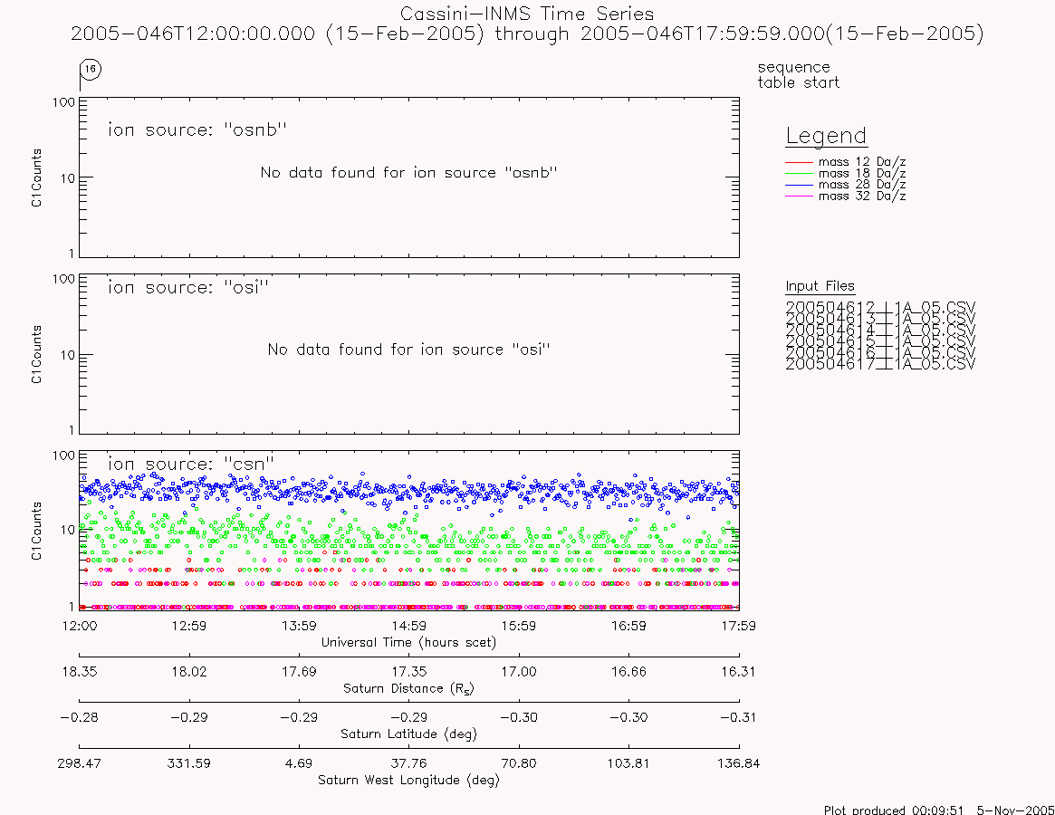
Task: Click the 70.80 Saturn West Longitude label
Action: [x=519, y=763]
